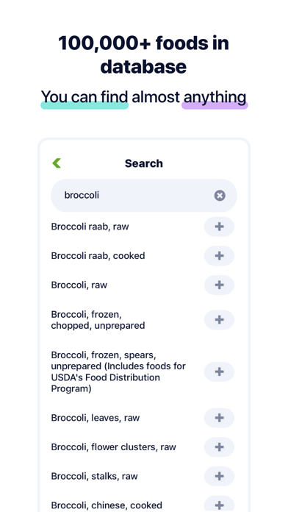Open the Broccoli raab, raw entry
The width and height of the screenshot is (288, 512).
[90, 227]
